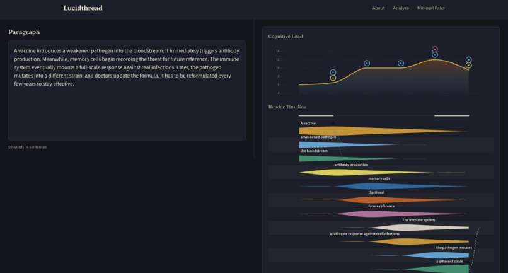Click the small triangle beside a different strain label
The width and height of the screenshot is (508, 273).
[x=468, y=261]
